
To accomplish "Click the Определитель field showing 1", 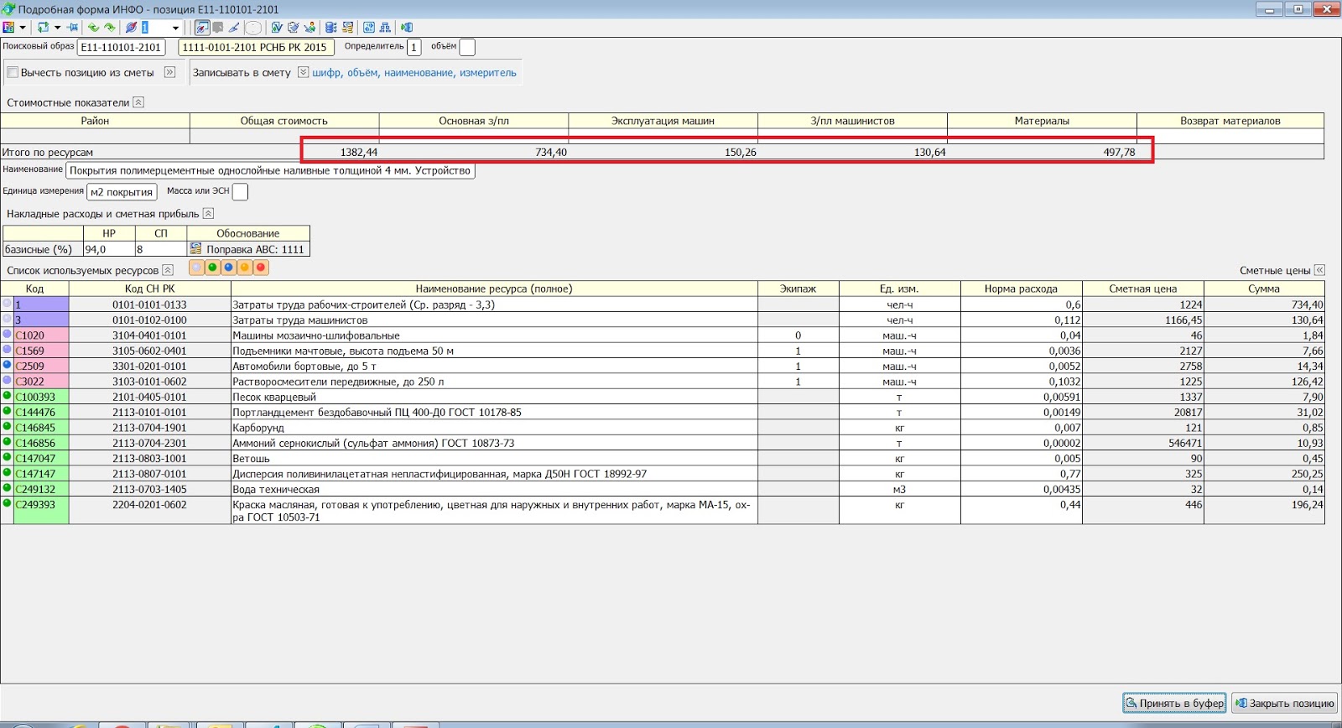I will click(414, 48).
